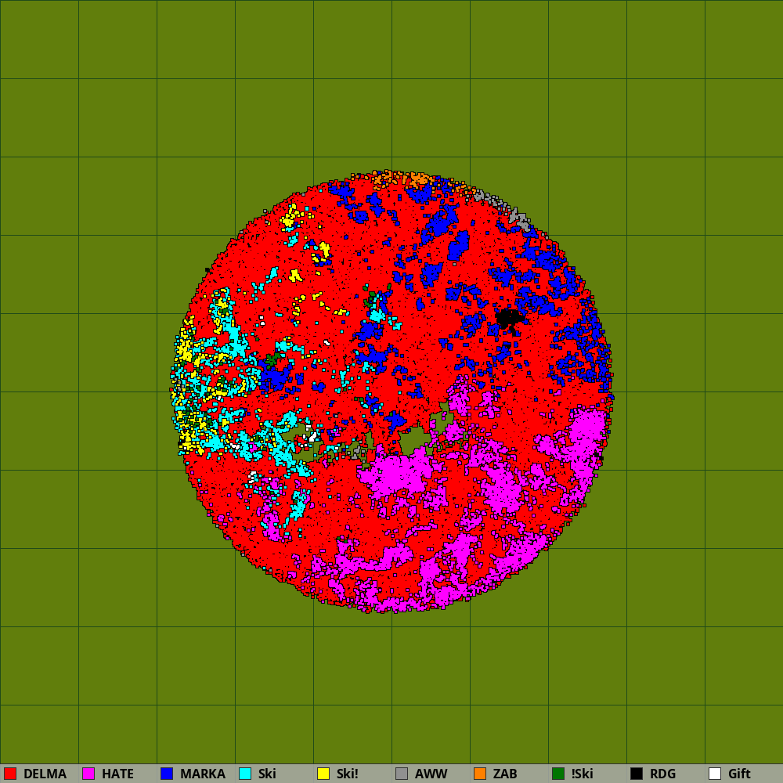Click the gray AWW legend swatch
The image size is (783, 783).
click(x=402, y=774)
